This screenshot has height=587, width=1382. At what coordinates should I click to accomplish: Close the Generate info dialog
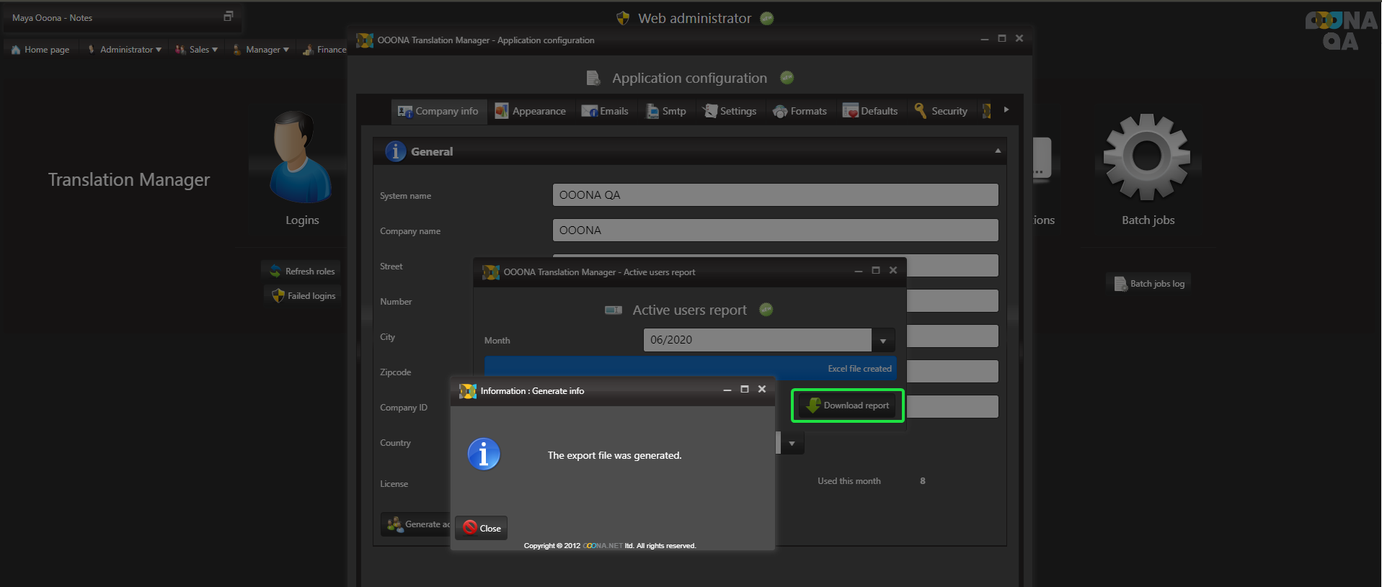pos(482,528)
